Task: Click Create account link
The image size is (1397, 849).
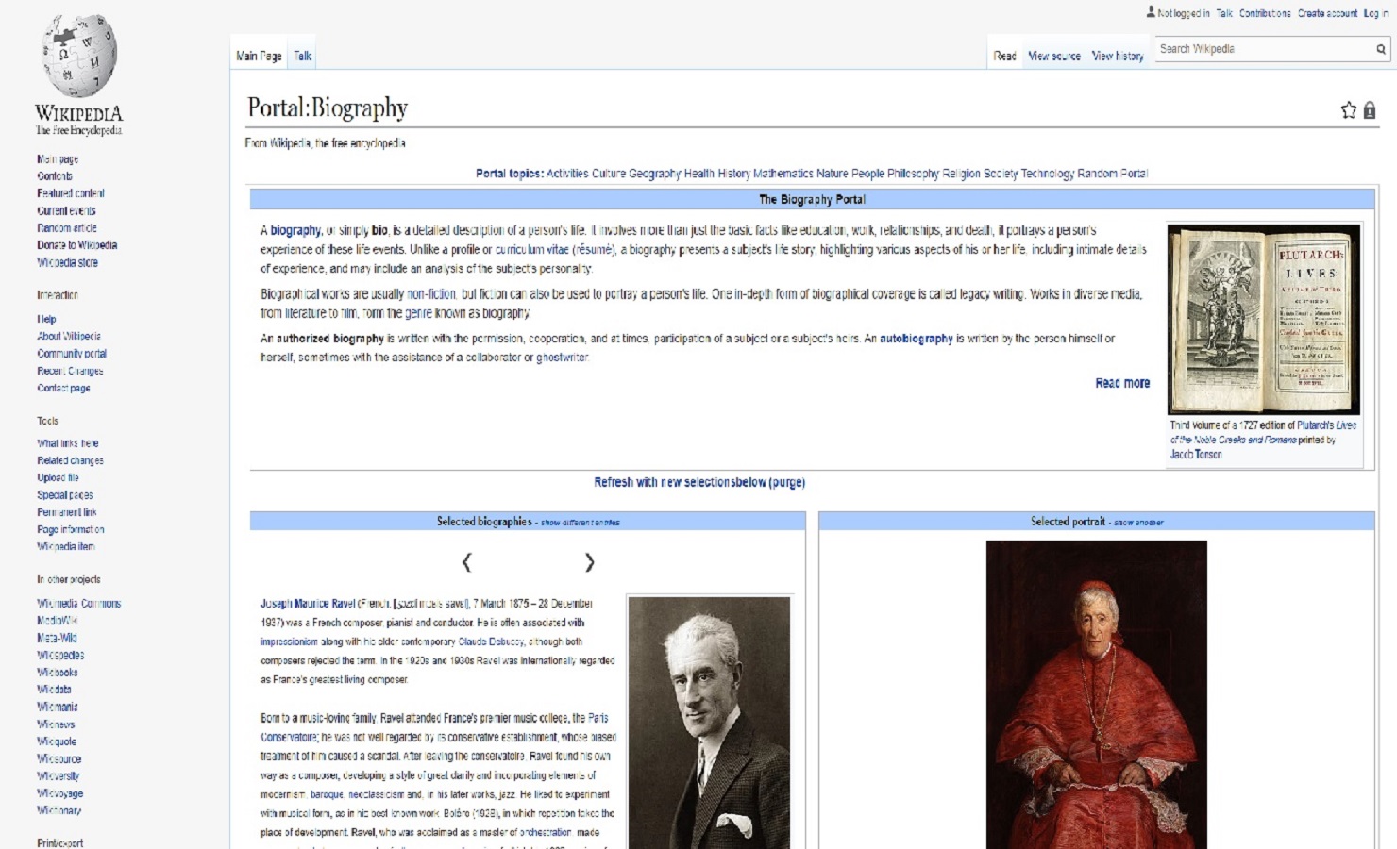Action: [x=1326, y=13]
